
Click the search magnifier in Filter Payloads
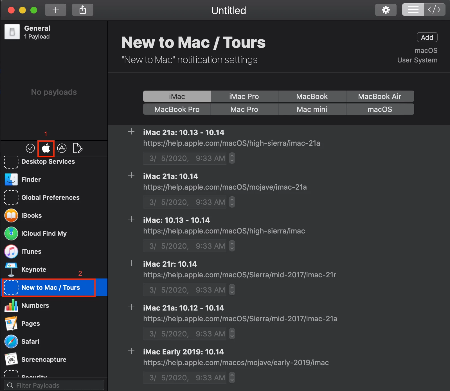(10, 385)
